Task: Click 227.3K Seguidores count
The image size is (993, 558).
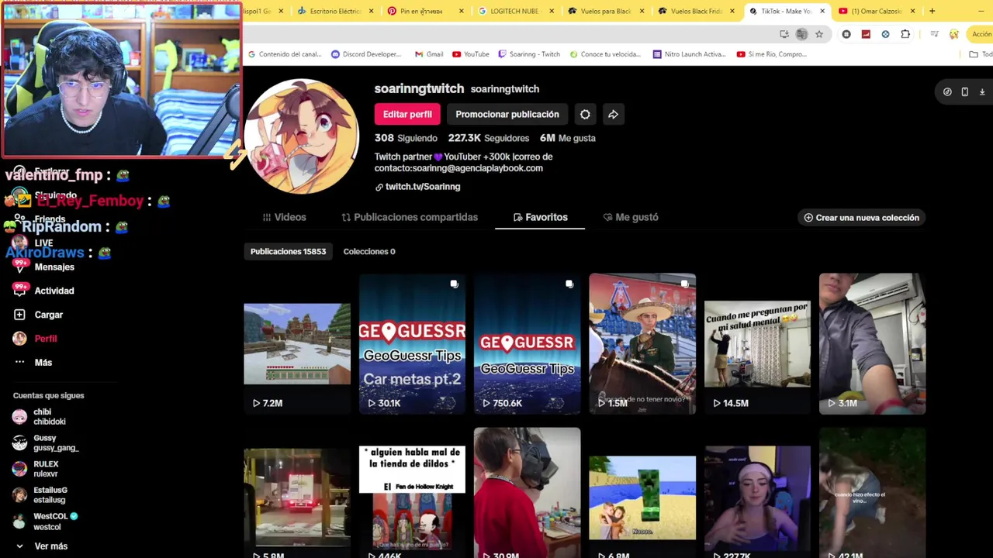Action: coord(489,138)
